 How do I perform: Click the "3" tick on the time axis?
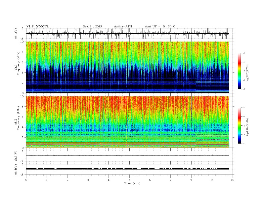pyautogui.click(x=88, y=180)
